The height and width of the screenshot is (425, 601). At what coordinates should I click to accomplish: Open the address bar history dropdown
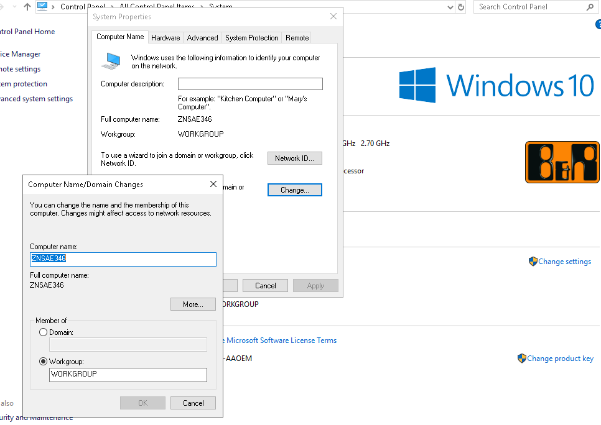(x=450, y=7)
